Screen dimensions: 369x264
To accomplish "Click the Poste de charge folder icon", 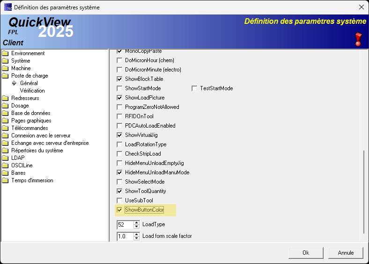I will point(5,76).
